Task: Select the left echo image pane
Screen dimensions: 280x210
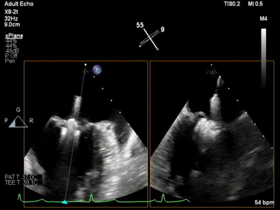Action: [x=86, y=134]
